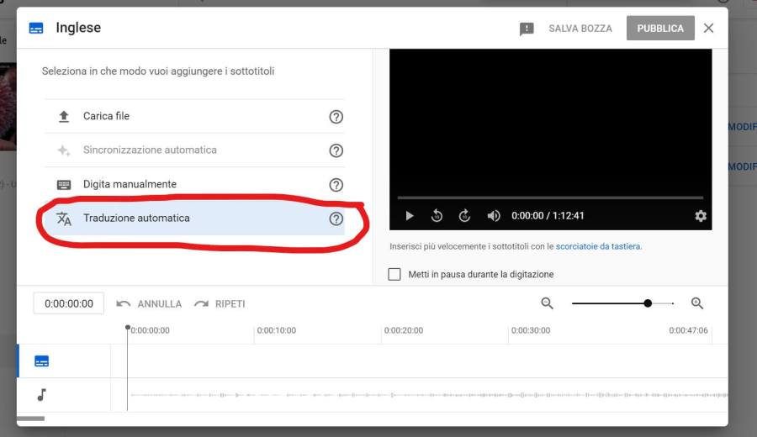The width and height of the screenshot is (757, 437).
Task: Choose Digita manualmente option
Action: tap(130, 184)
